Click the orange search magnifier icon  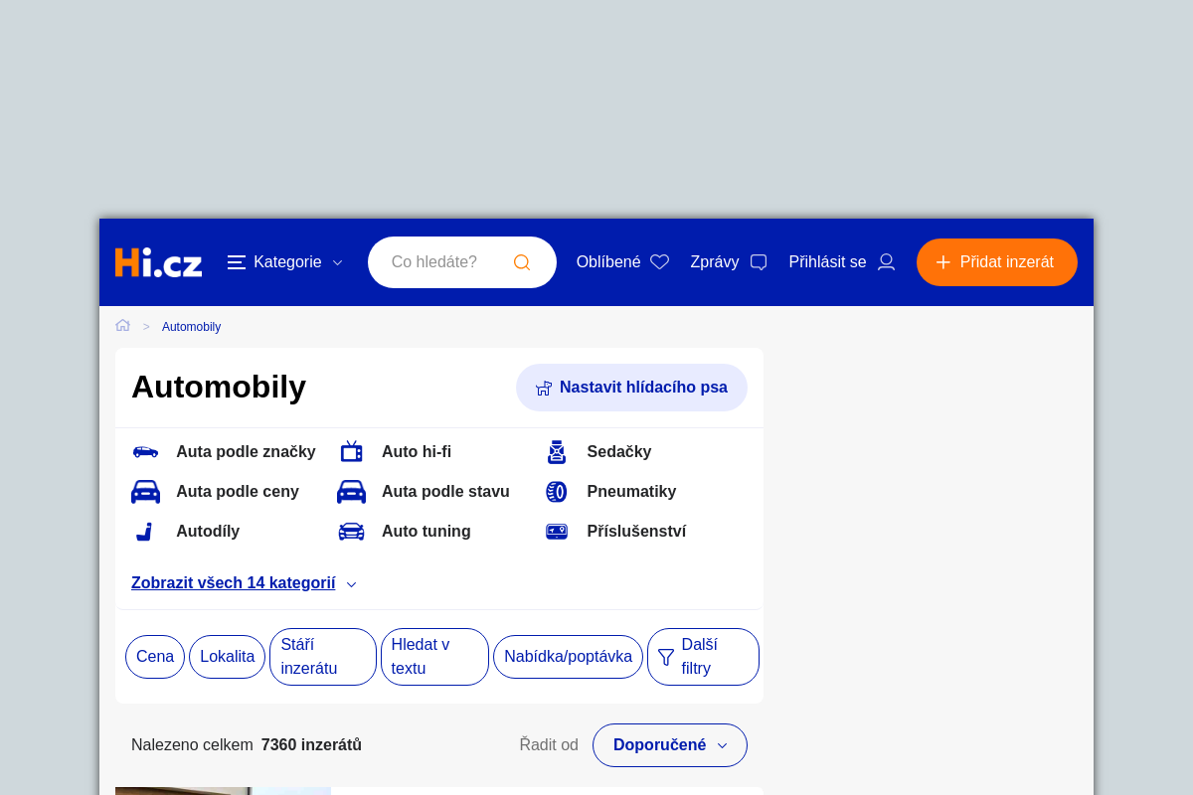click(522, 262)
